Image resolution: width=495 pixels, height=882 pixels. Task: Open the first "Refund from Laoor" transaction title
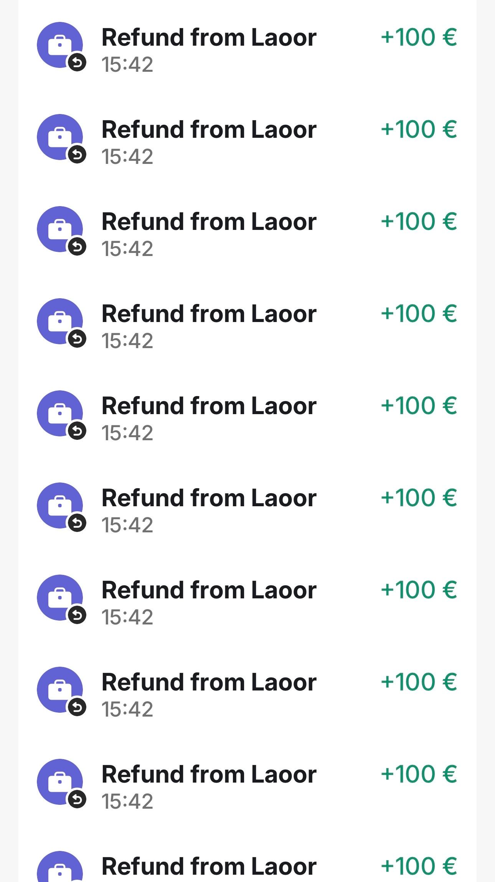click(209, 37)
